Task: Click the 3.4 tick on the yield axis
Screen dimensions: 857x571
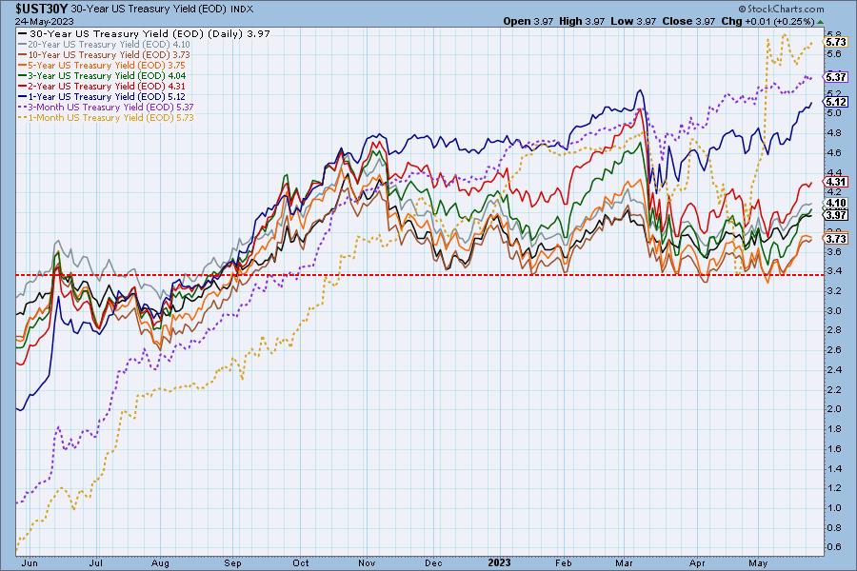Action: click(x=834, y=271)
